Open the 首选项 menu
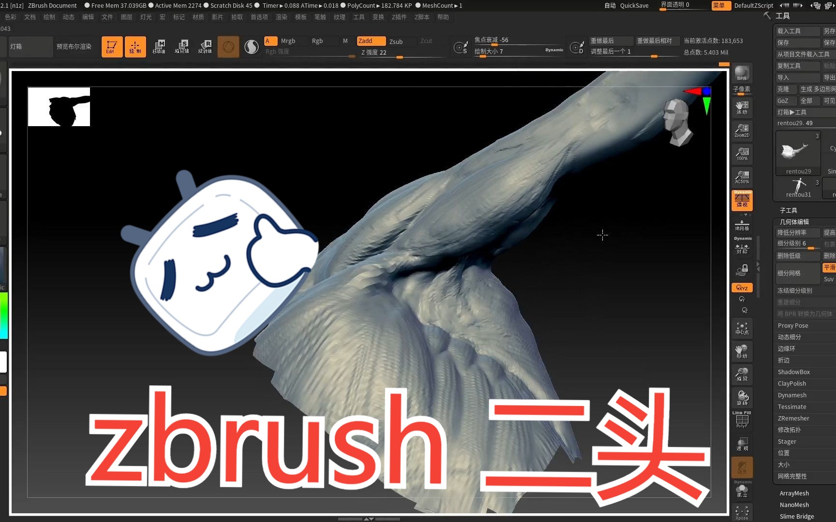 259,17
